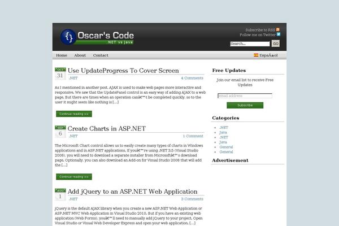Click the Sep 6 date badge

coord(60,132)
